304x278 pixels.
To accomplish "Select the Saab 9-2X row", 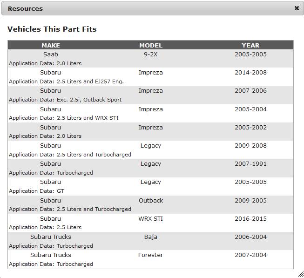I will click(150, 59).
